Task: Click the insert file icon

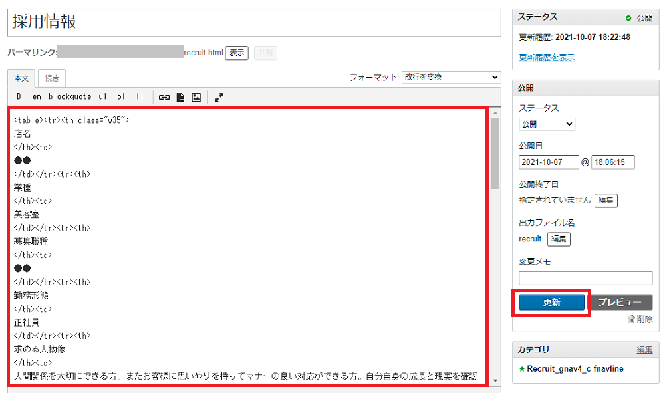Action: (180, 98)
